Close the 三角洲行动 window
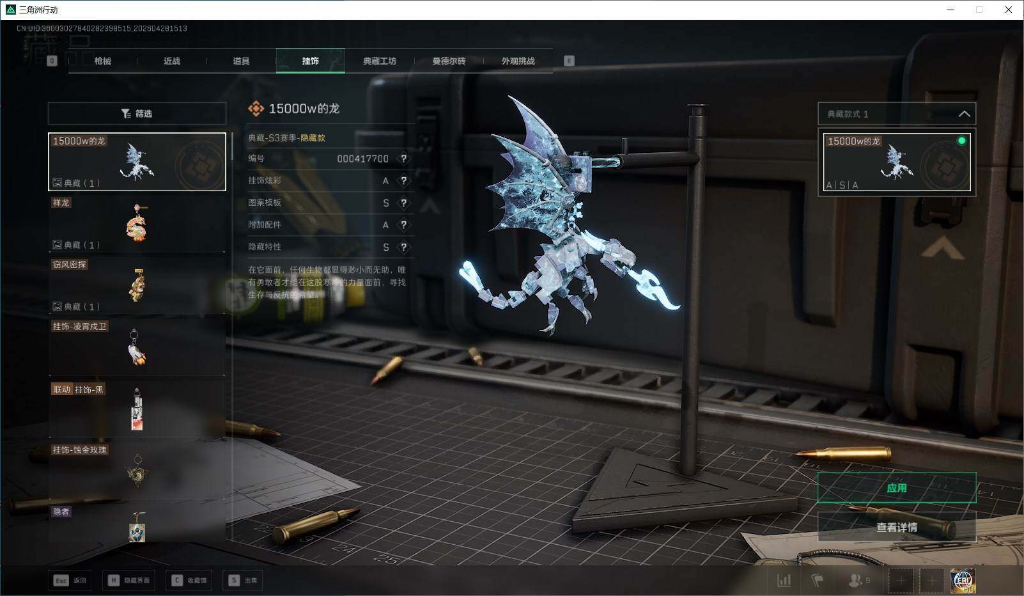Screen dimensions: 1024x596 click(1009, 10)
